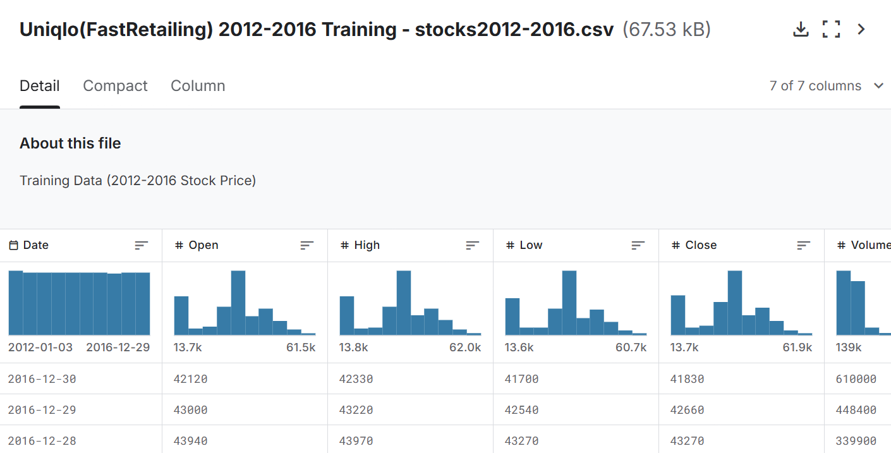This screenshot has height=453, width=891.
Task: Click the Date column header
Action: (36, 245)
